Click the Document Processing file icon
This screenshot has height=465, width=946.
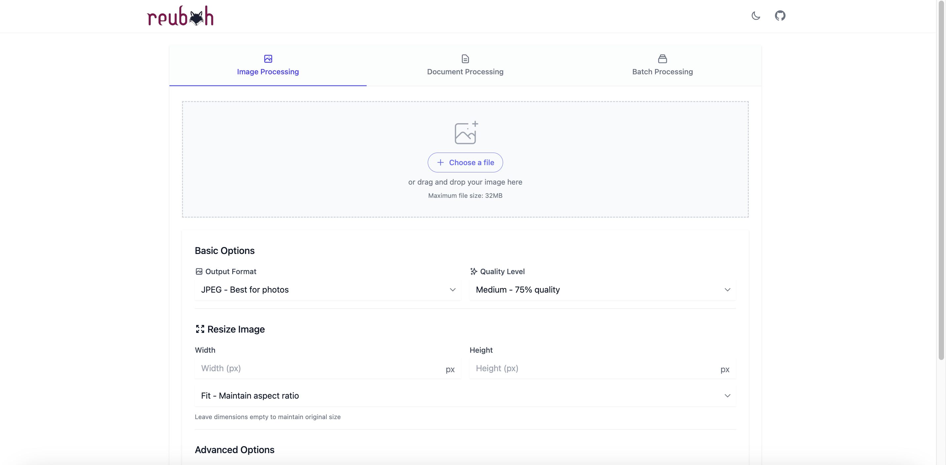pyautogui.click(x=465, y=59)
